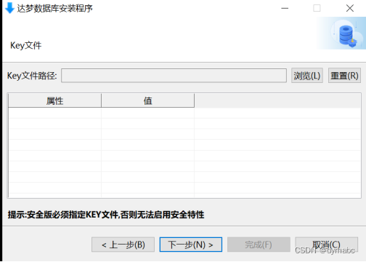Click the Key文件路径: label
Viewport: 366px width, 262px height.
(32, 76)
